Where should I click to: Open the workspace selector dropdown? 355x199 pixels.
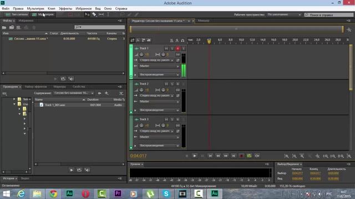click(x=284, y=14)
